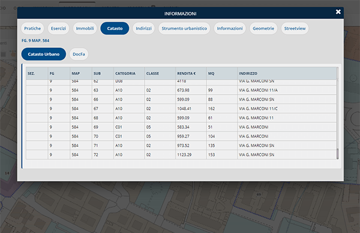This screenshot has height=233, width=360.
Task: Click the SEZ. column header
Action: coord(37,73)
